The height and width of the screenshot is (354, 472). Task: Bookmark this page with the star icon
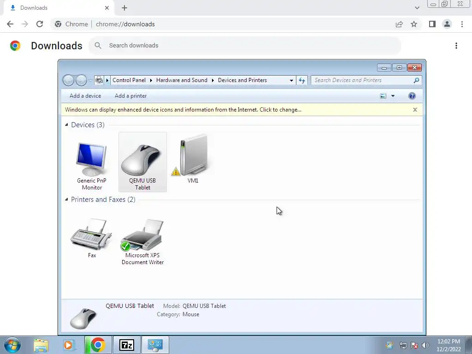[414, 24]
